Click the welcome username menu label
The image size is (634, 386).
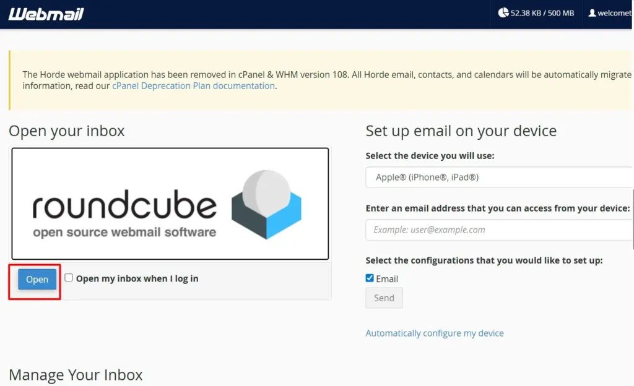615,13
